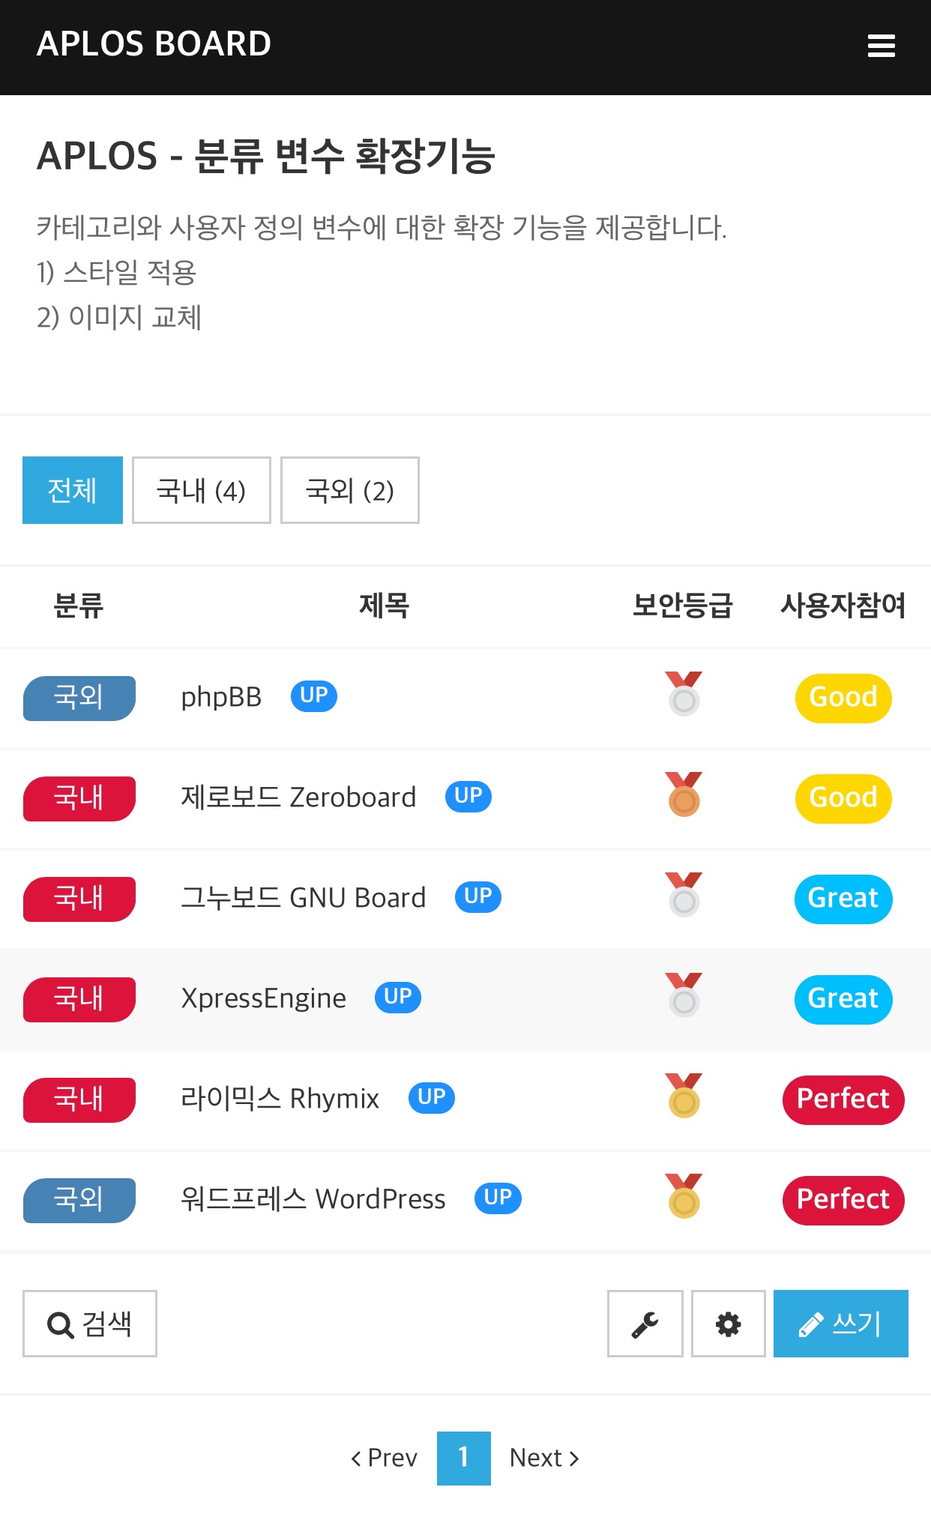Go to the Next page
This screenshot has height=1517, width=931.
(x=544, y=1458)
